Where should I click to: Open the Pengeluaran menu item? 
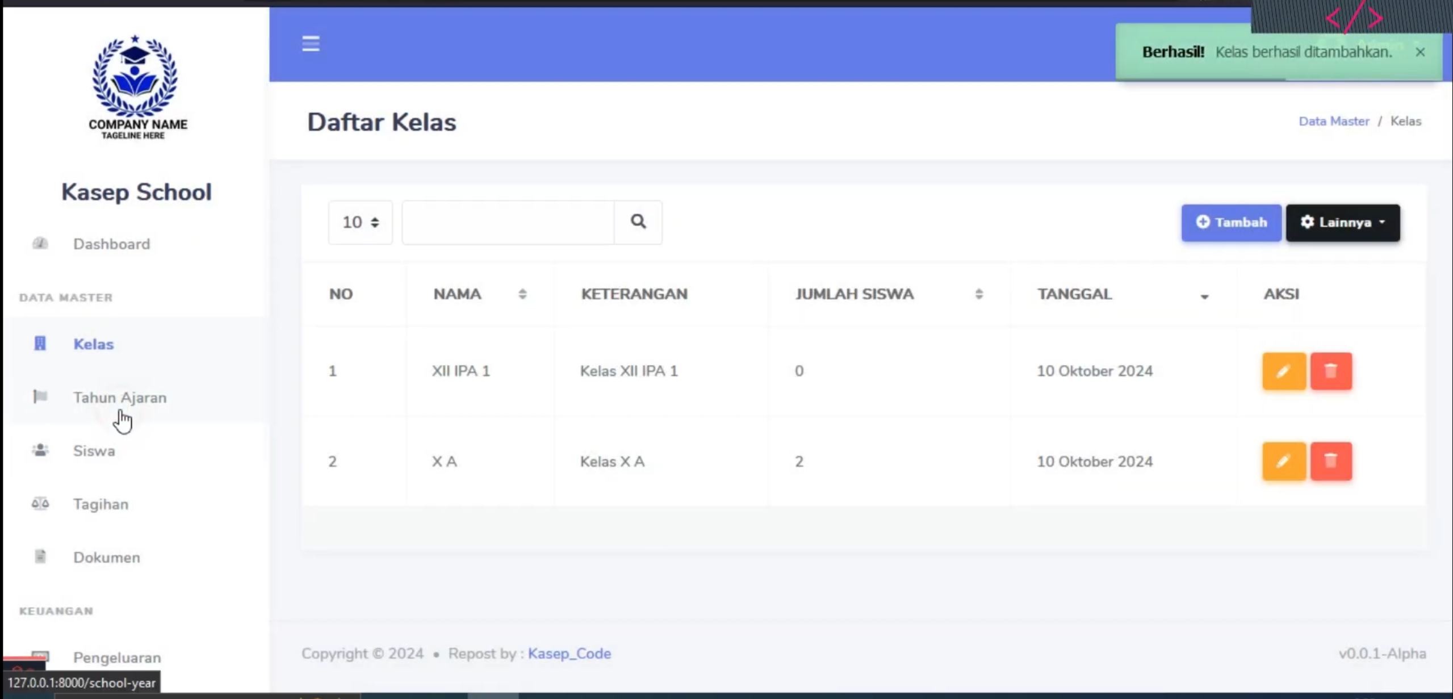click(x=135, y=658)
